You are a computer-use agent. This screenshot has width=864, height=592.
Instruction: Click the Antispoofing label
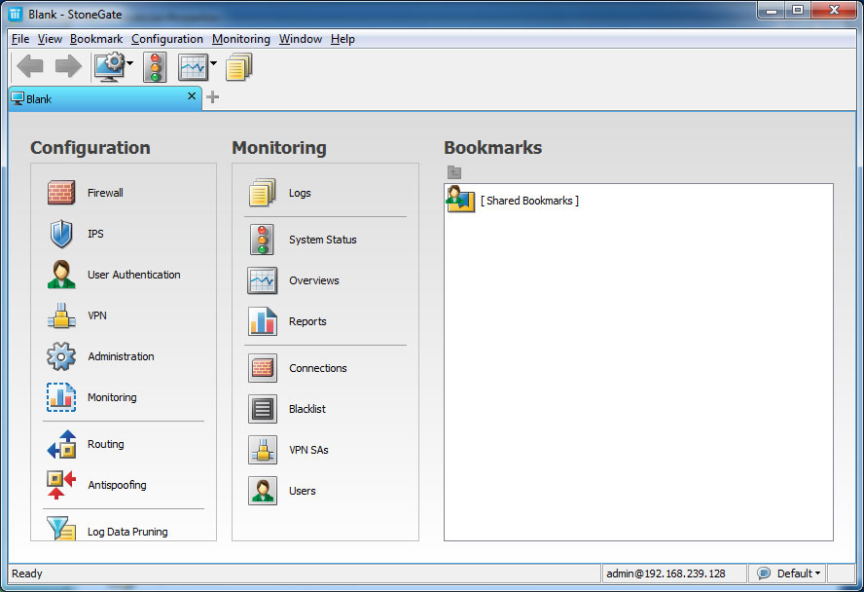pyautogui.click(x=118, y=485)
